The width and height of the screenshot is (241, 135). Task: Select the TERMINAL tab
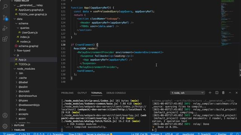click(96, 93)
